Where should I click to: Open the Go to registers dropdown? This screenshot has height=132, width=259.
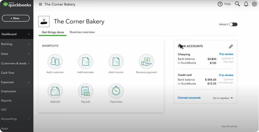[x=223, y=98]
